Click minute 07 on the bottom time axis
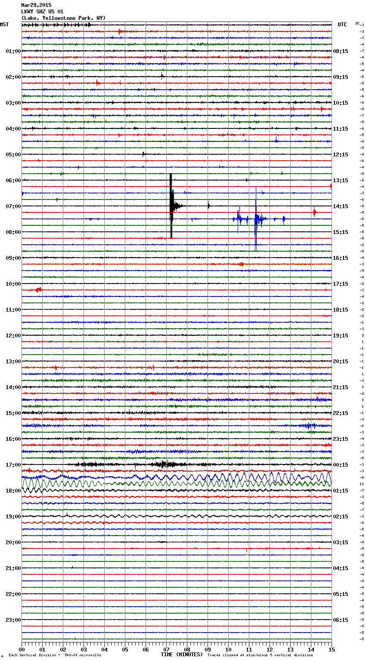Screen dimensions: 366x661 click(x=166, y=649)
